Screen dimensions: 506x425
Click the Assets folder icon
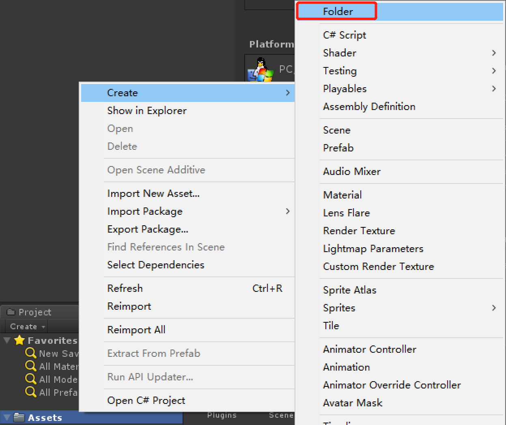(19, 417)
